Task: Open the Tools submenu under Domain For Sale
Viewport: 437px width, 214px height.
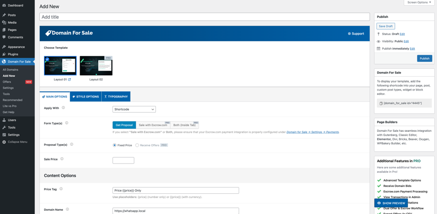Action: coord(6,94)
